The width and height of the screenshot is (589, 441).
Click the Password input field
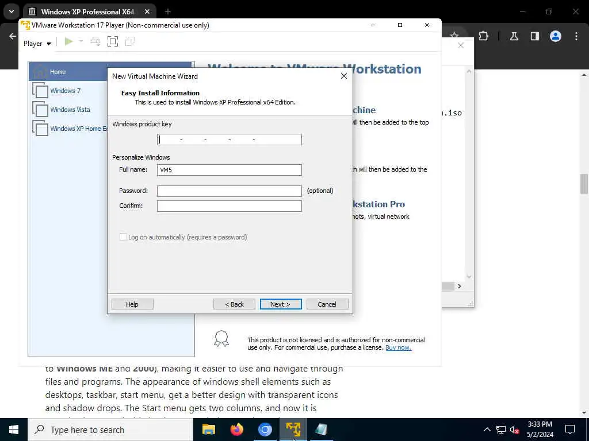[x=229, y=191]
